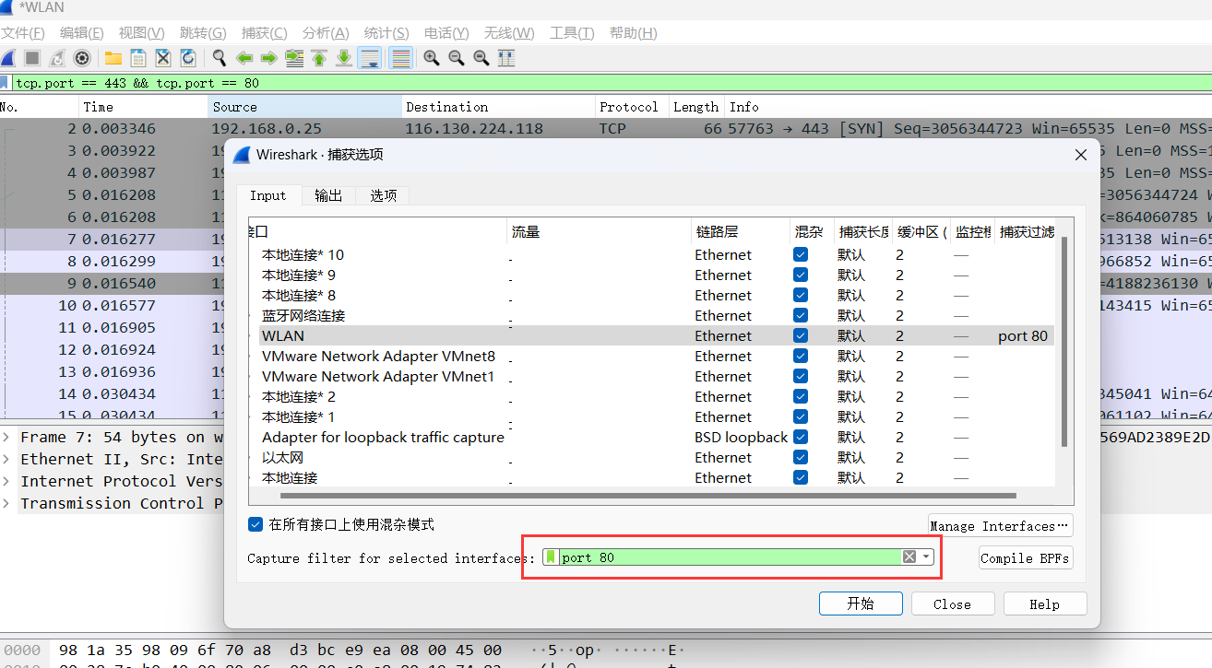
Task: Open a capture file with the folder icon
Action: (x=113, y=58)
